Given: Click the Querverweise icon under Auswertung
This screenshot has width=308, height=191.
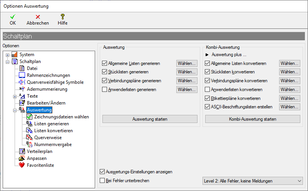Looking at the screenshot, I should pyautogui.click(x=29, y=138).
